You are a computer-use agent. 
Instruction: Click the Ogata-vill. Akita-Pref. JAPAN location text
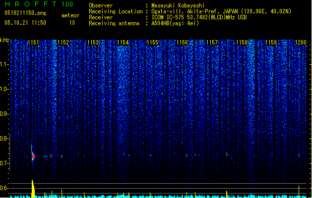[221, 11]
